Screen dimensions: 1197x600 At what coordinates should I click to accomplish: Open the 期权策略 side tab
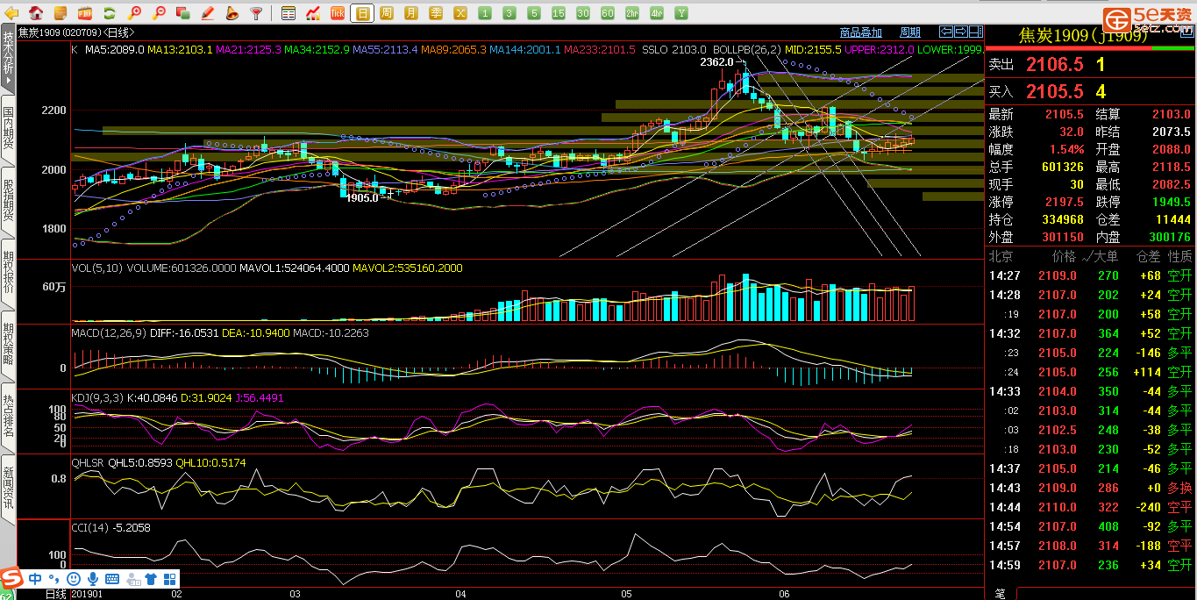point(8,346)
